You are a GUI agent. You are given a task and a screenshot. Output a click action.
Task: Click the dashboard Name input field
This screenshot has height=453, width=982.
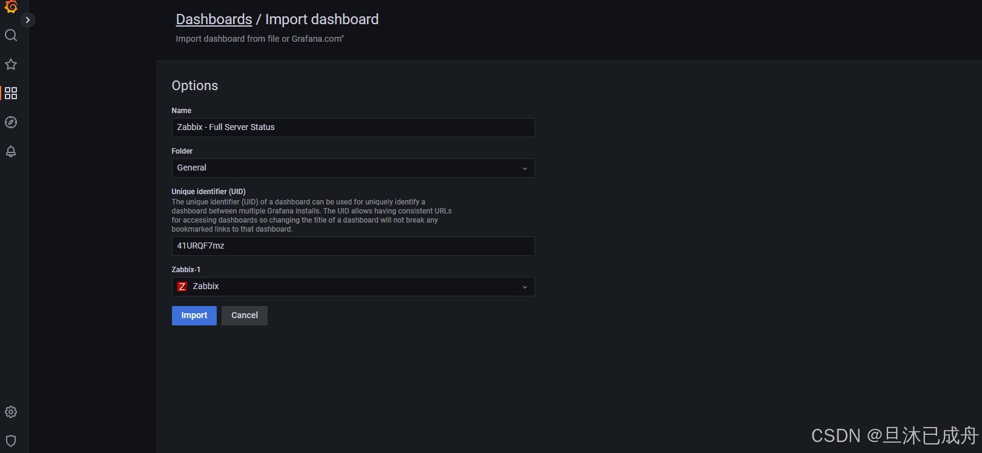[353, 128]
